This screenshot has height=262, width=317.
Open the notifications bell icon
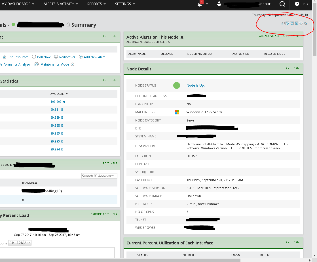click(200, 4)
